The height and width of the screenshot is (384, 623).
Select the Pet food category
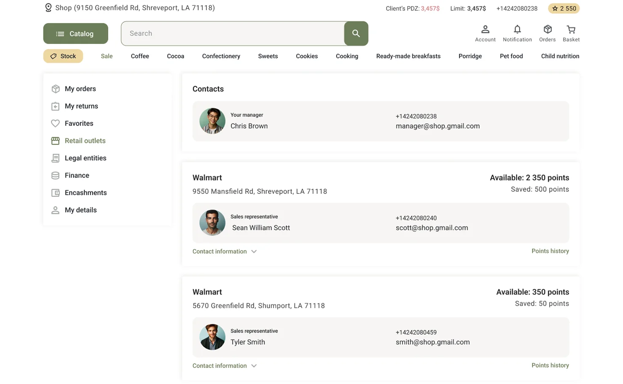511,56
